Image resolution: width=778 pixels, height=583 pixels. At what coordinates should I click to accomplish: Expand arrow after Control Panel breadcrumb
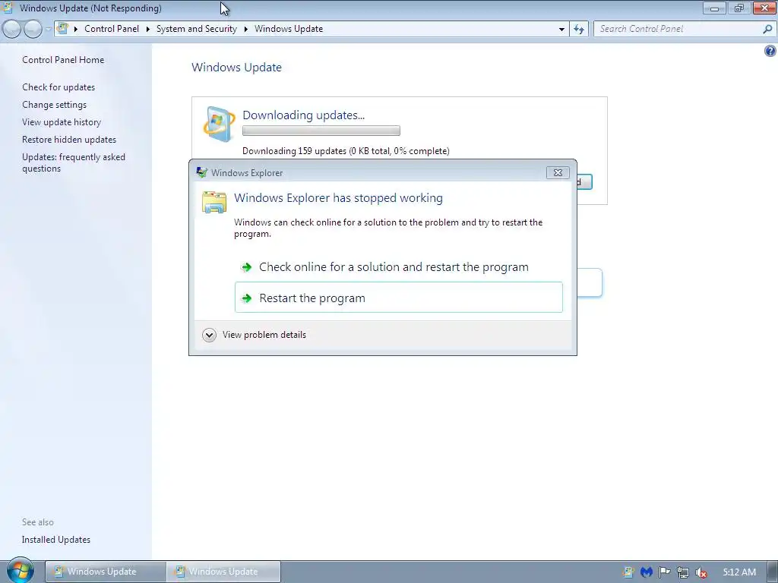click(x=148, y=29)
